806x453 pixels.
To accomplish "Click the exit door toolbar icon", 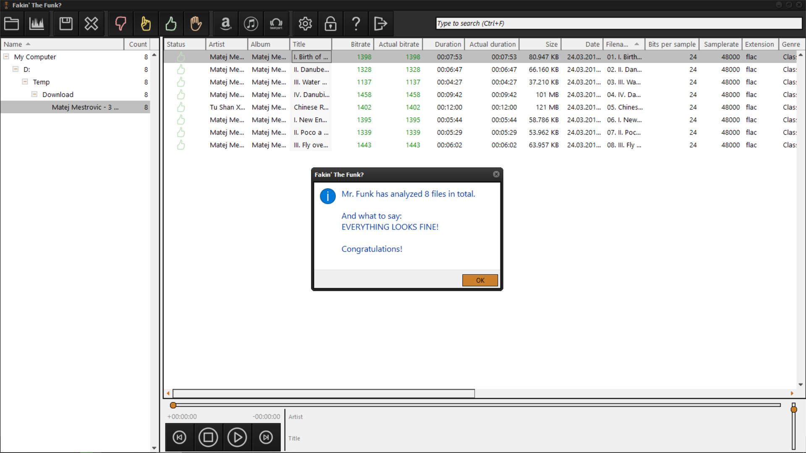I will 380,23.
